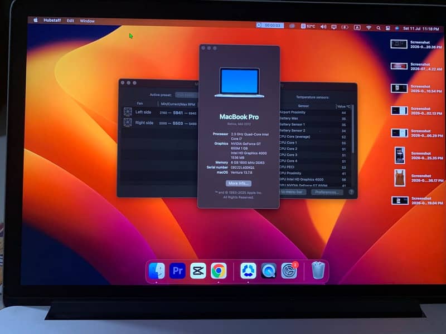The image size is (446, 334).
Task: Select the Battery Max sensor row
Action: coord(314,119)
